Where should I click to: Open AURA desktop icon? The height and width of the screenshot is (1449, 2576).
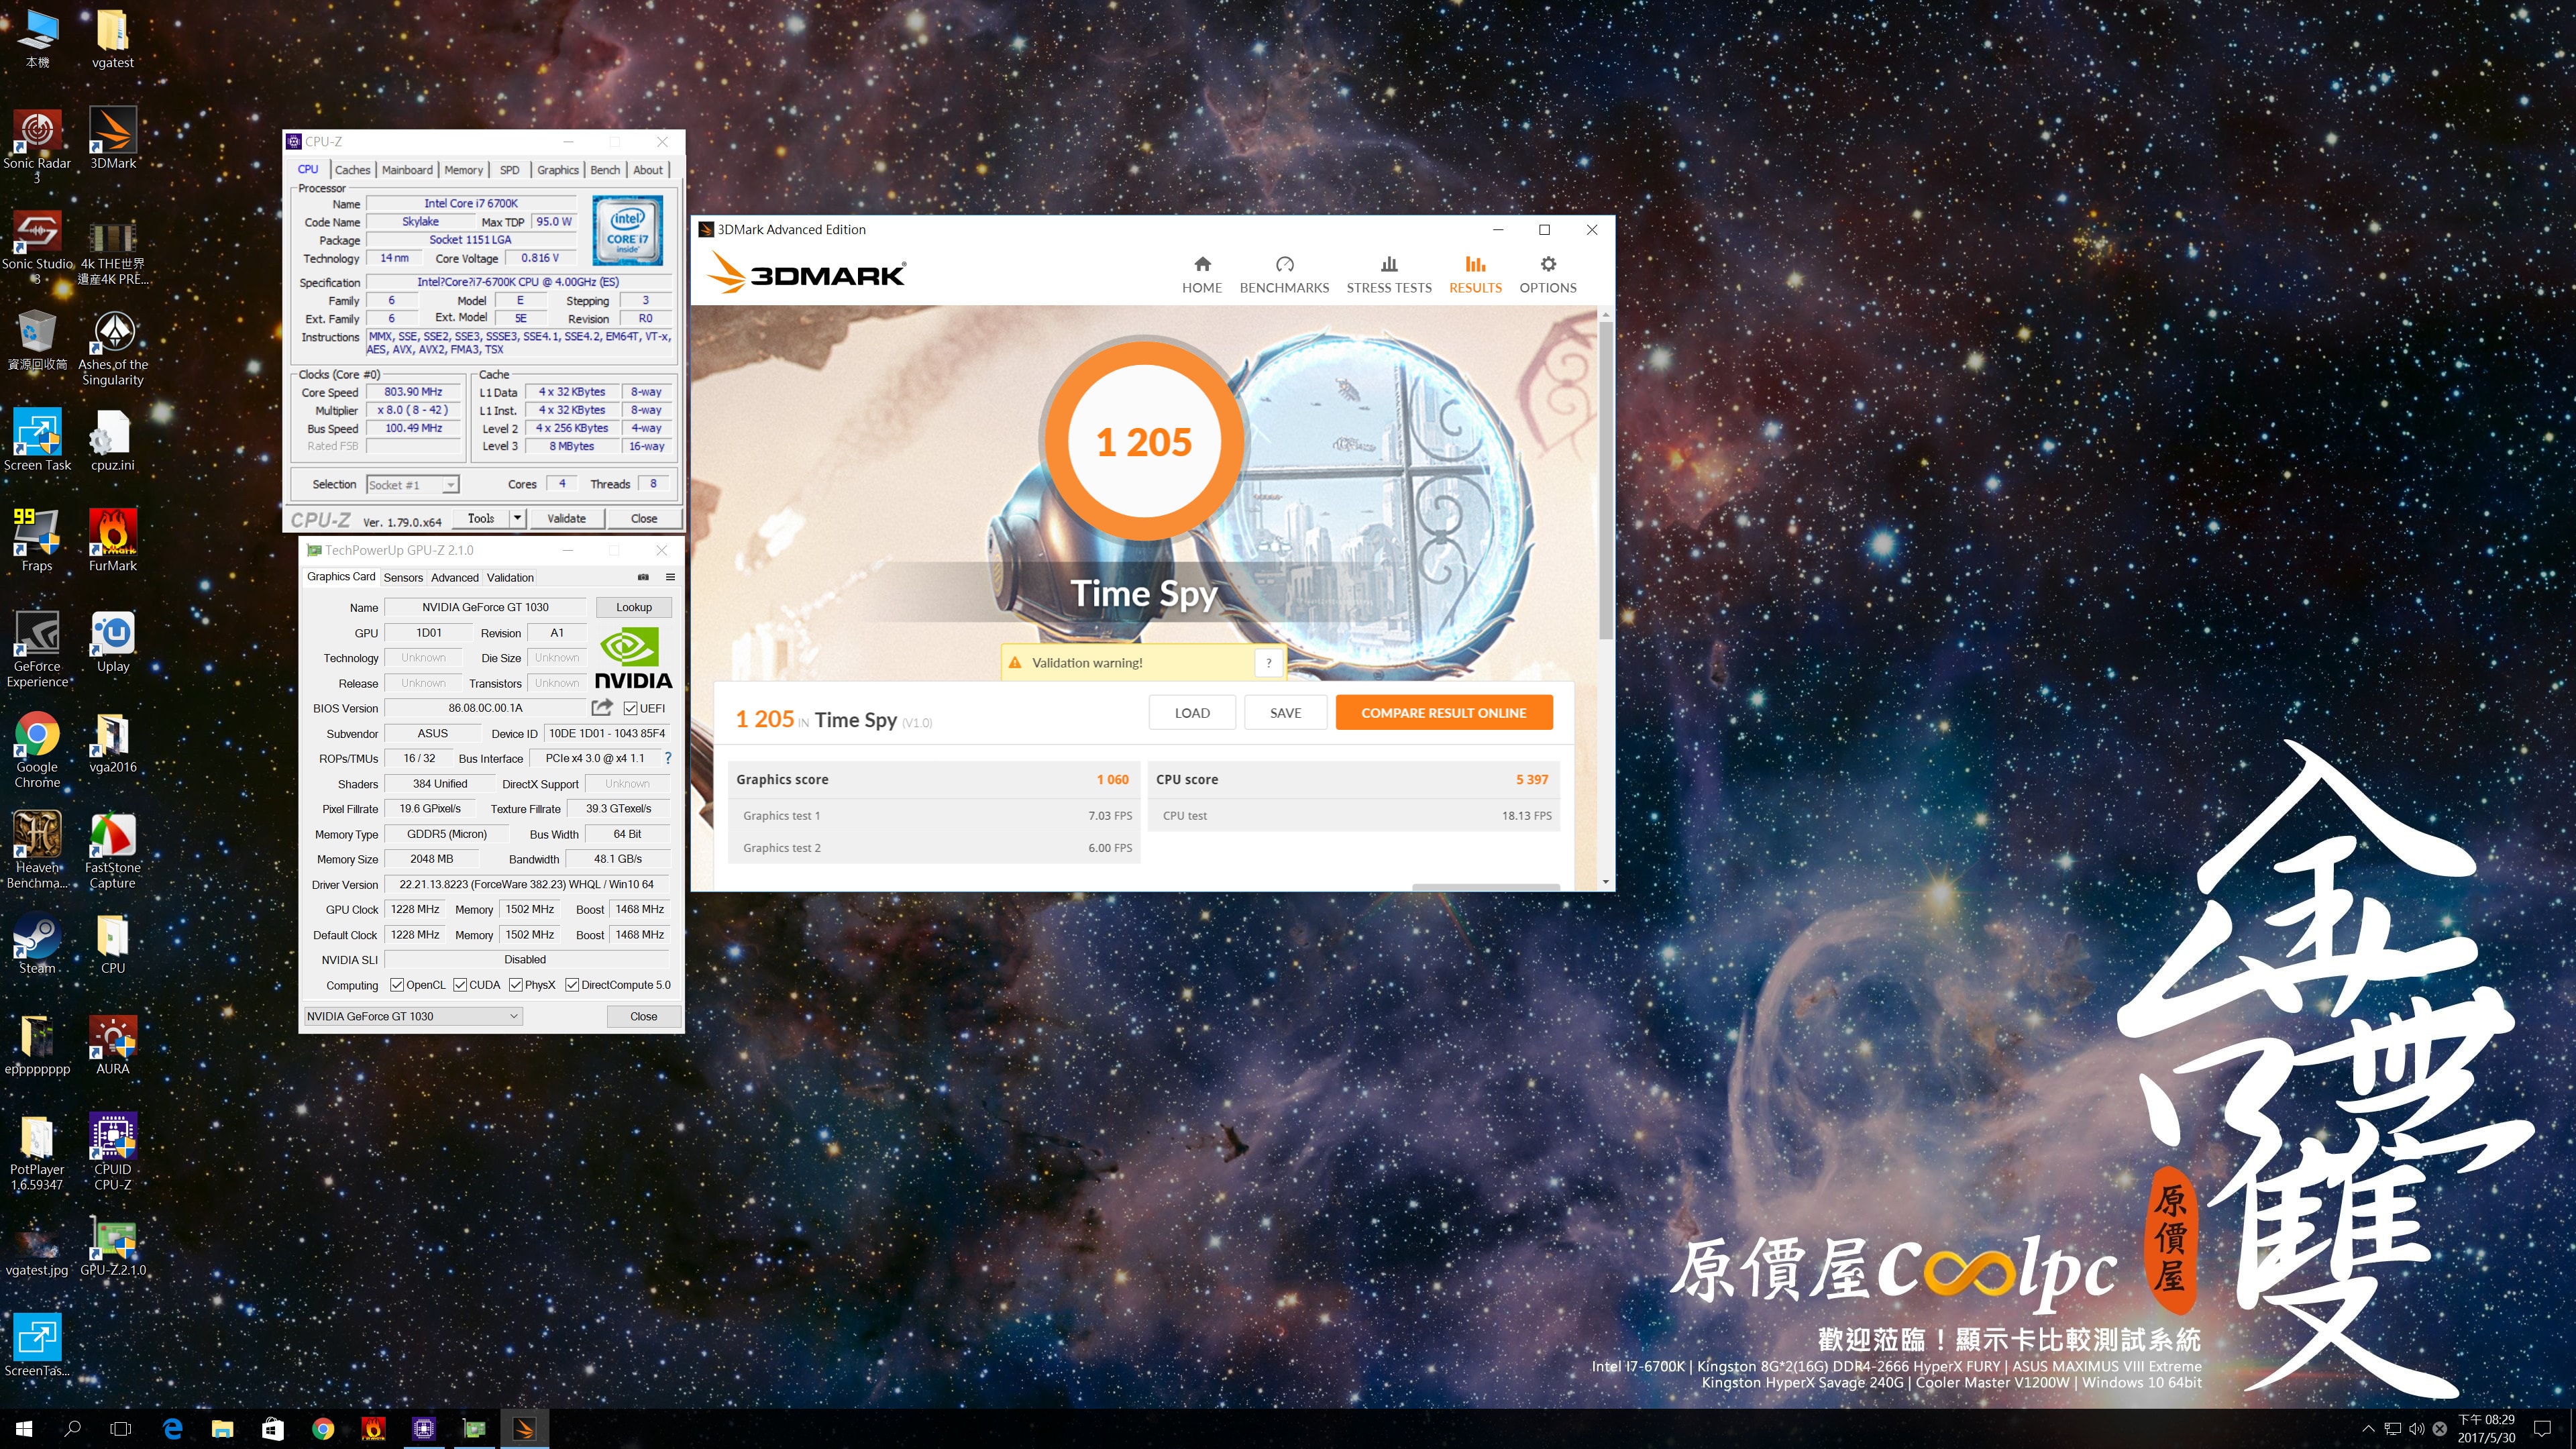pos(113,1045)
